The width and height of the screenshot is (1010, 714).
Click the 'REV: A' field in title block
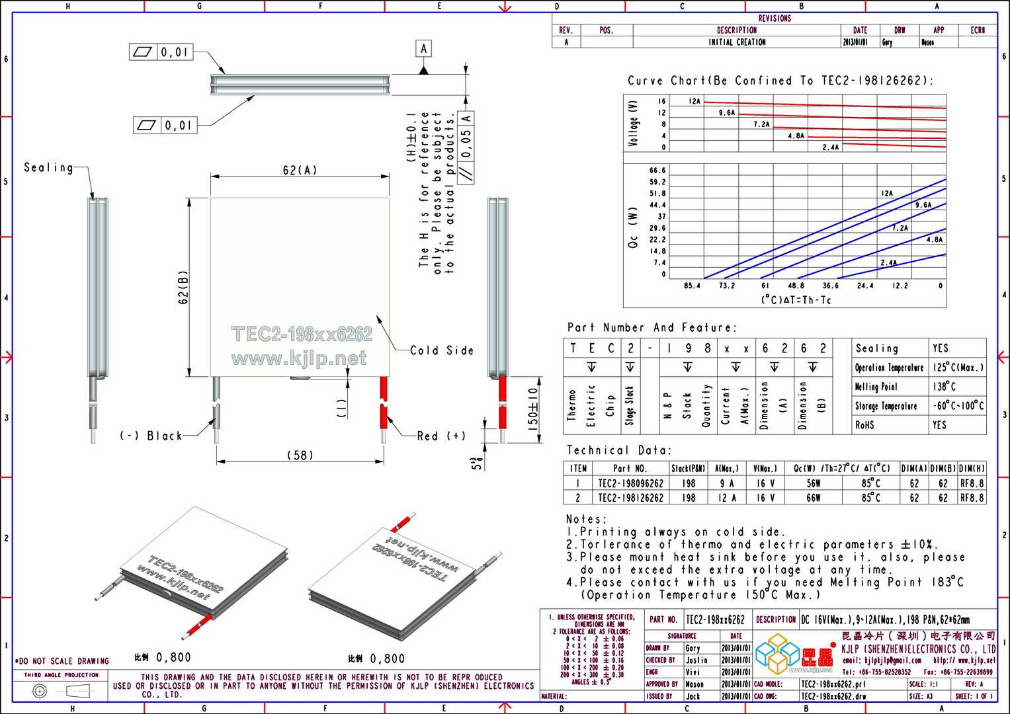click(974, 684)
